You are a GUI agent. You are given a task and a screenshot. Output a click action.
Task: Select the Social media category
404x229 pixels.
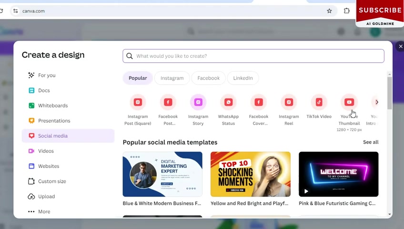pyautogui.click(x=68, y=136)
